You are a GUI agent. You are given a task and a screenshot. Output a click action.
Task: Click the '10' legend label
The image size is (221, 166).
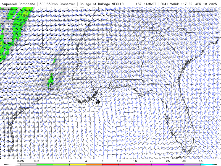[119, 161]
